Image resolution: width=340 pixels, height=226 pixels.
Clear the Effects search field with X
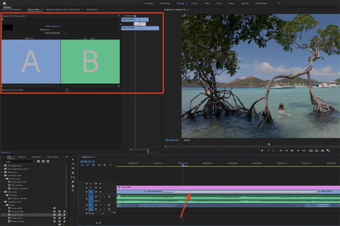pos(34,161)
